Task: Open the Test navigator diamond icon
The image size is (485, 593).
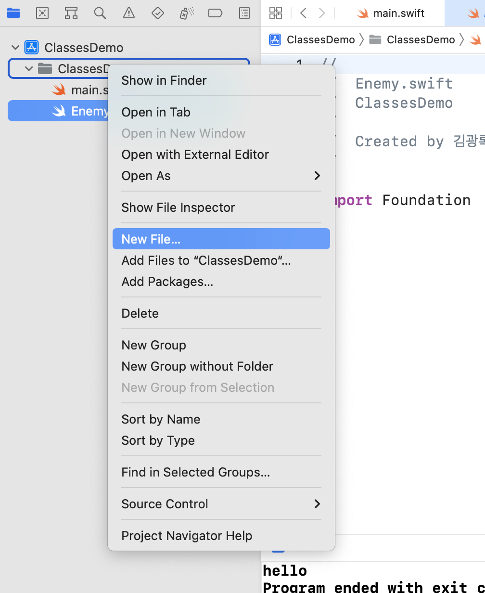Action: pos(158,13)
